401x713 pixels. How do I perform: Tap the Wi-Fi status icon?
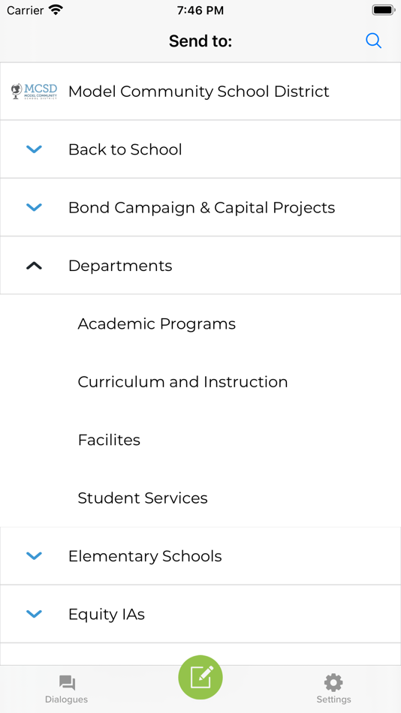[56, 10]
